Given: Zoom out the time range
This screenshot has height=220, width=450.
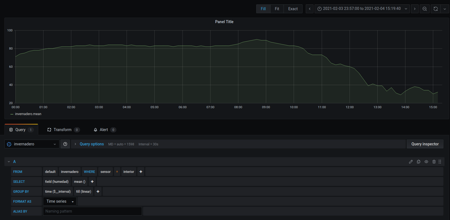Looking at the screenshot, I should click(424, 9).
